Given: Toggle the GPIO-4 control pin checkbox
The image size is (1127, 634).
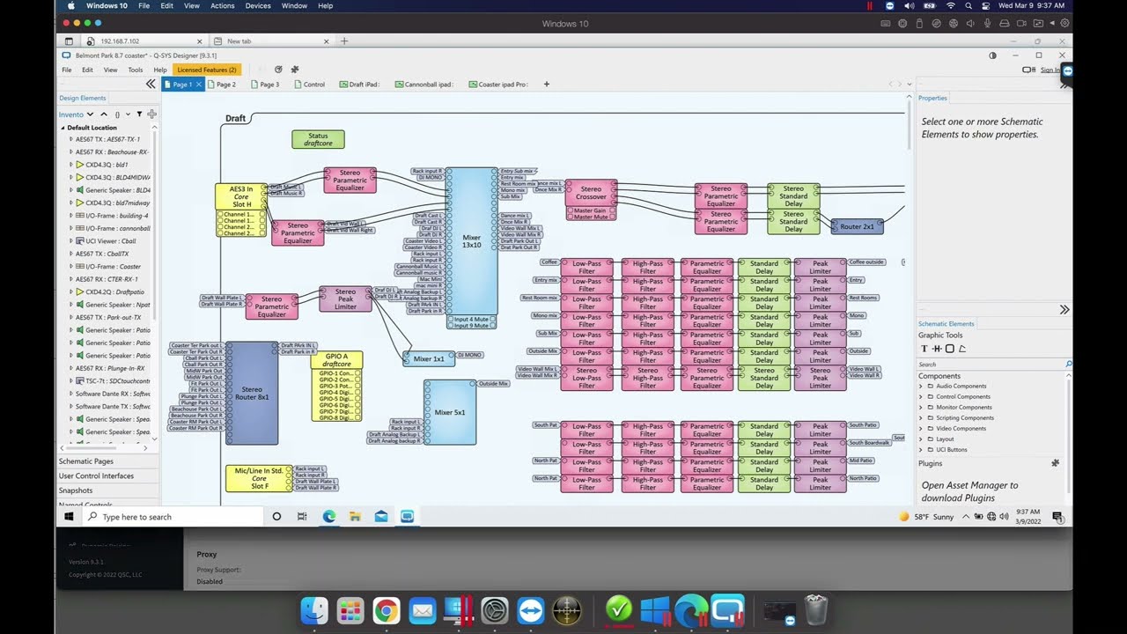Looking at the screenshot, I should tap(358, 393).
